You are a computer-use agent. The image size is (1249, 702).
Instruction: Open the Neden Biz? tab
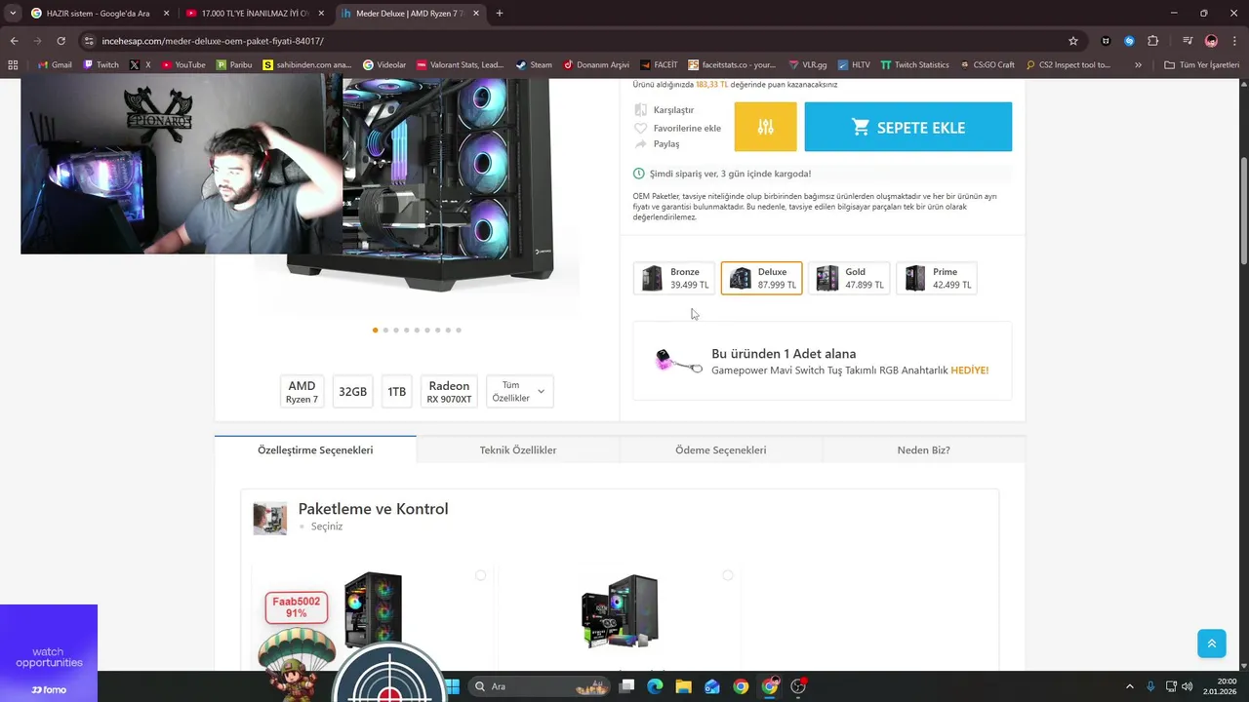tap(923, 449)
